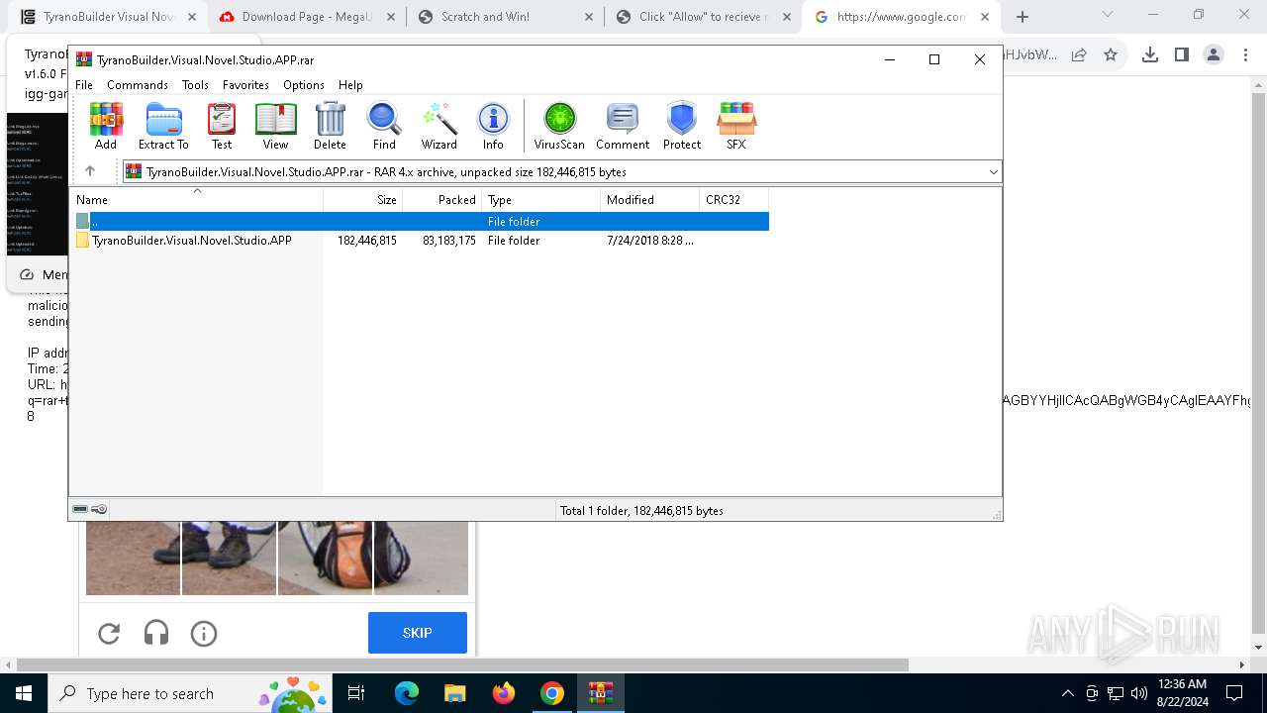1267x713 pixels.
Task: Click the disk icon in WinRAR status bar
Action: click(x=80, y=510)
